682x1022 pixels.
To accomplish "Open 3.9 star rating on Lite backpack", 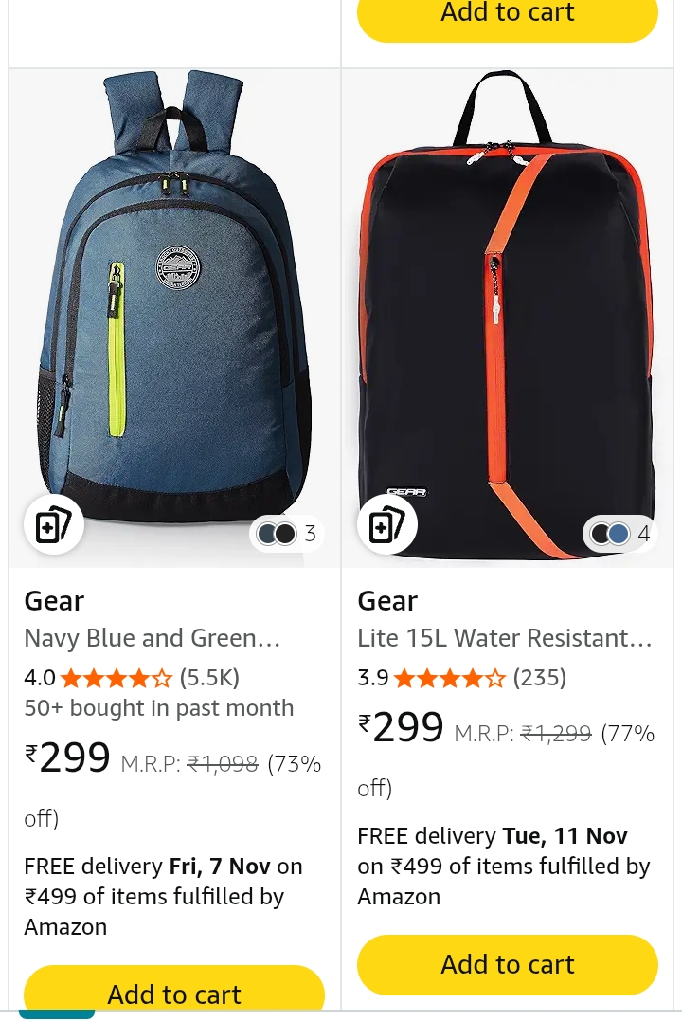I will 431,678.
